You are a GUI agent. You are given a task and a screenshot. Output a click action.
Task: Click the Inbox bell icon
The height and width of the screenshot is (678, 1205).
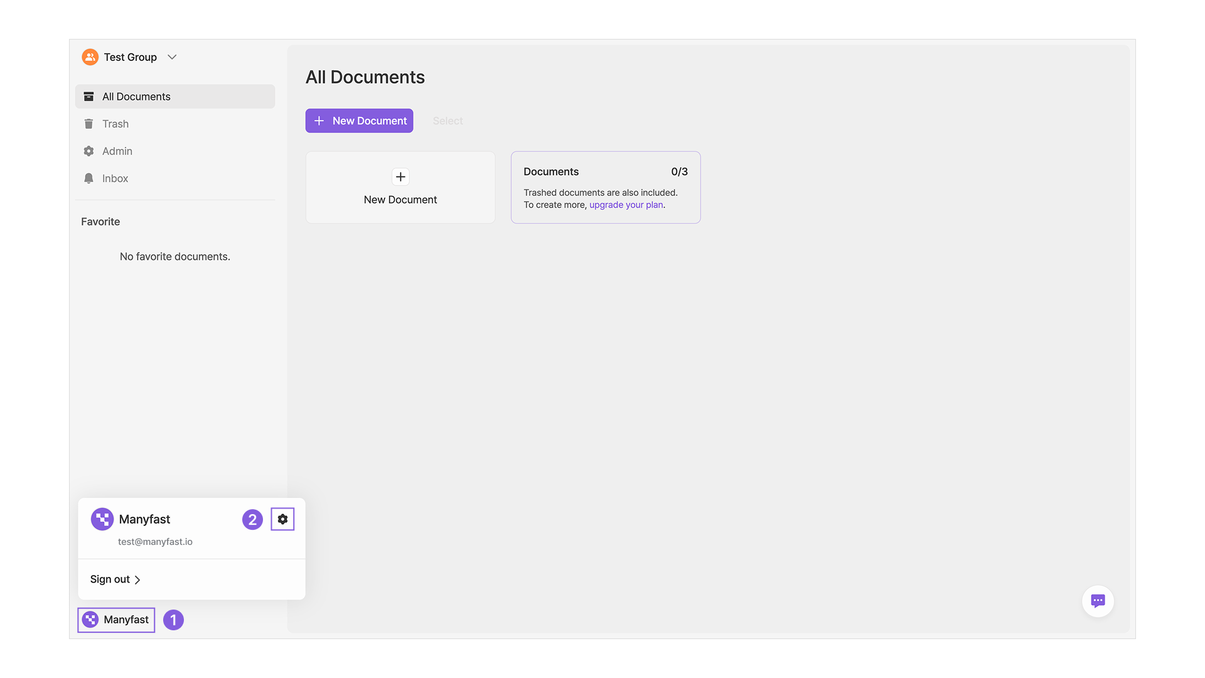88,179
